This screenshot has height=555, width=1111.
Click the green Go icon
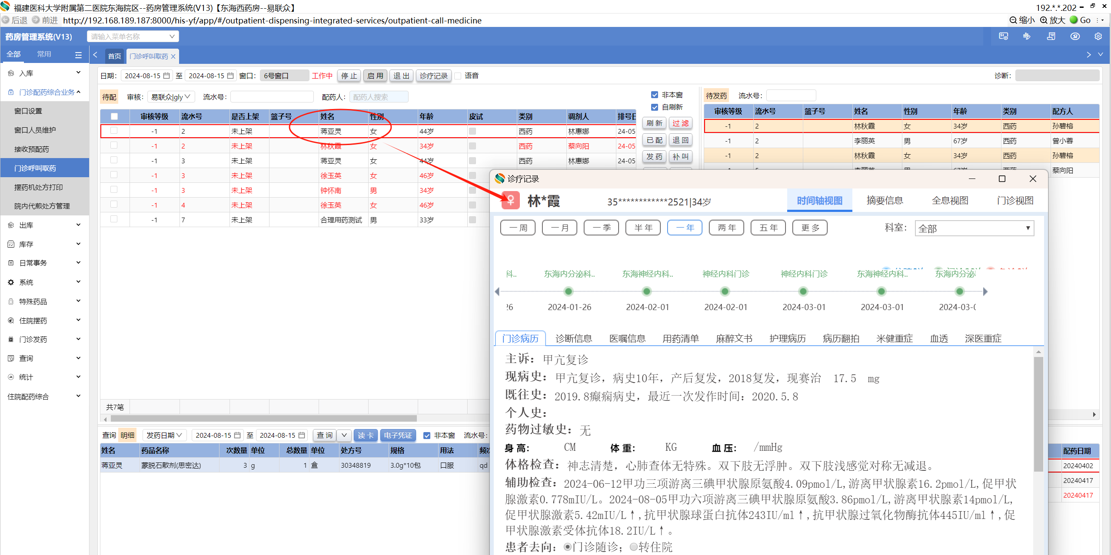pos(1074,20)
